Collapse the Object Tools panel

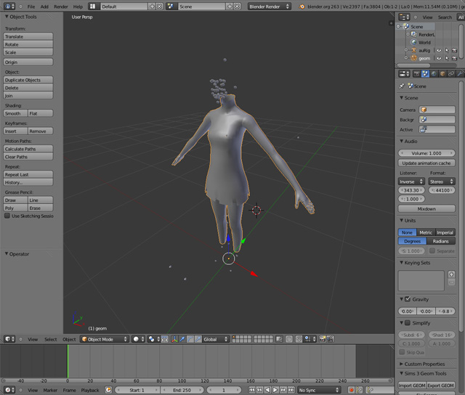tap(7, 17)
